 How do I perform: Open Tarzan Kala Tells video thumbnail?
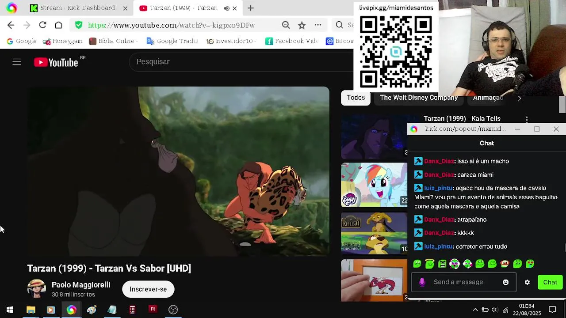[x=374, y=137]
